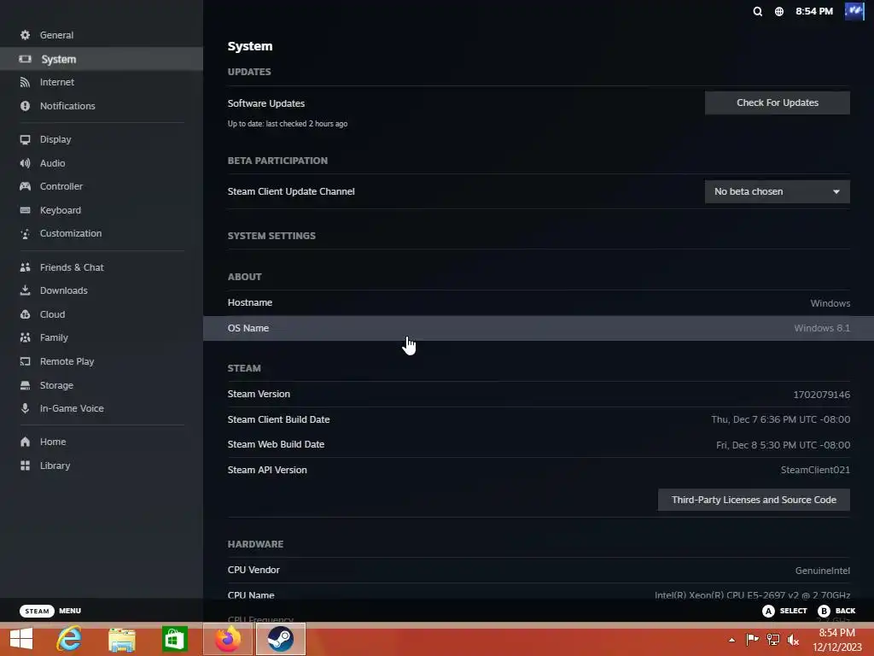Click the Storage drive icon
Image resolution: width=874 pixels, height=656 pixels.
click(x=25, y=385)
